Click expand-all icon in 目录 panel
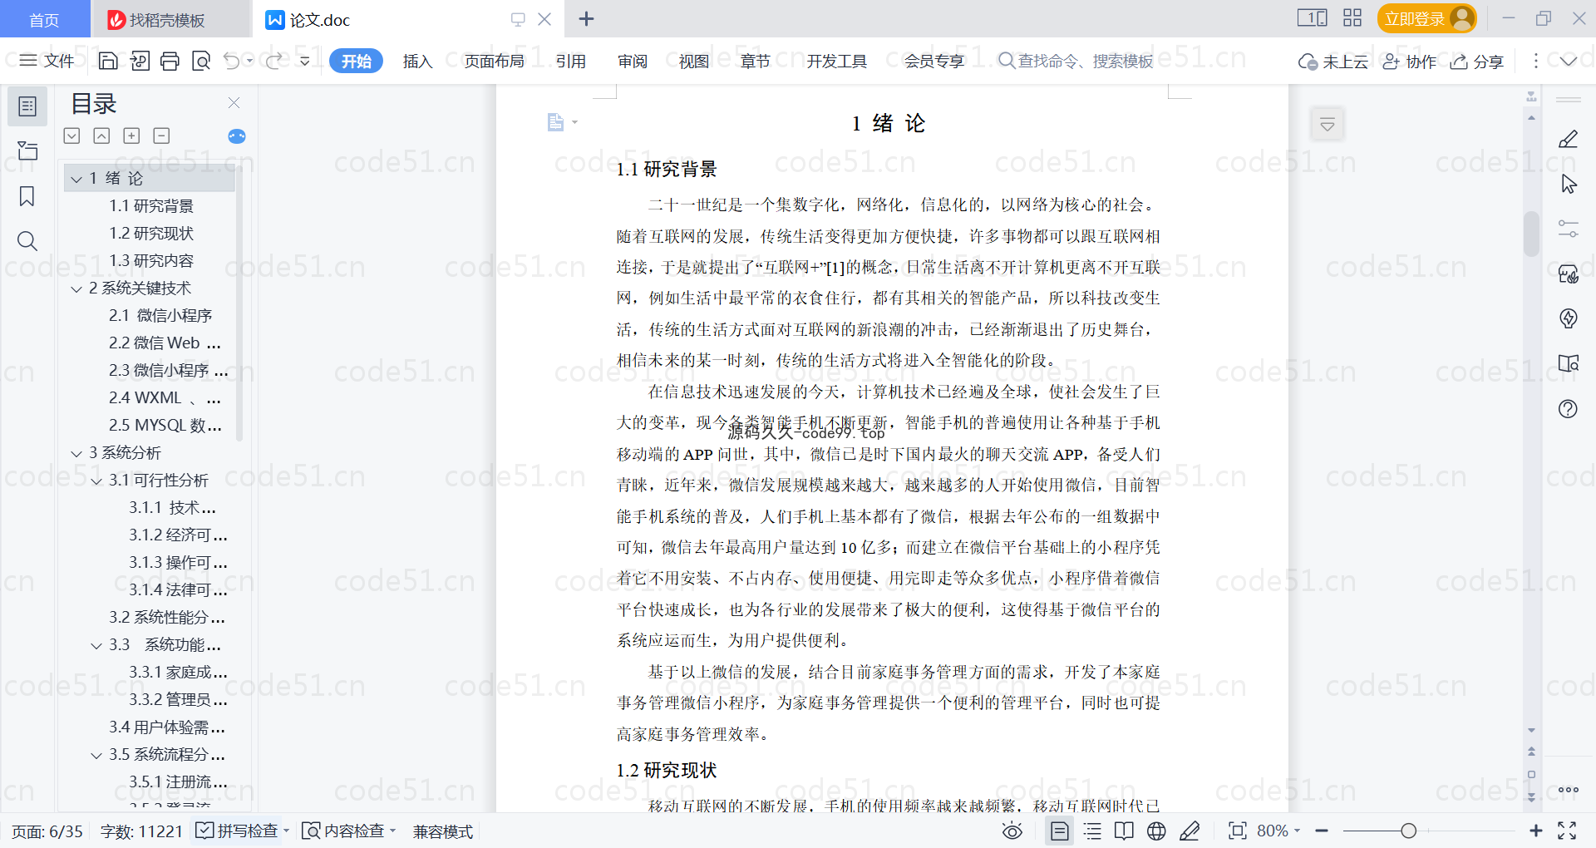The height and width of the screenshot is (848, 1596). [x=72, y=136]
